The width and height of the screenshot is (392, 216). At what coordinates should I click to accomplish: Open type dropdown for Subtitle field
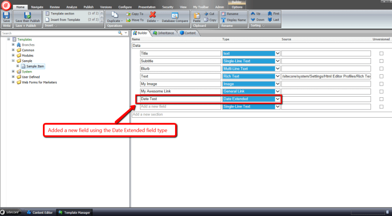pos(278,61)
